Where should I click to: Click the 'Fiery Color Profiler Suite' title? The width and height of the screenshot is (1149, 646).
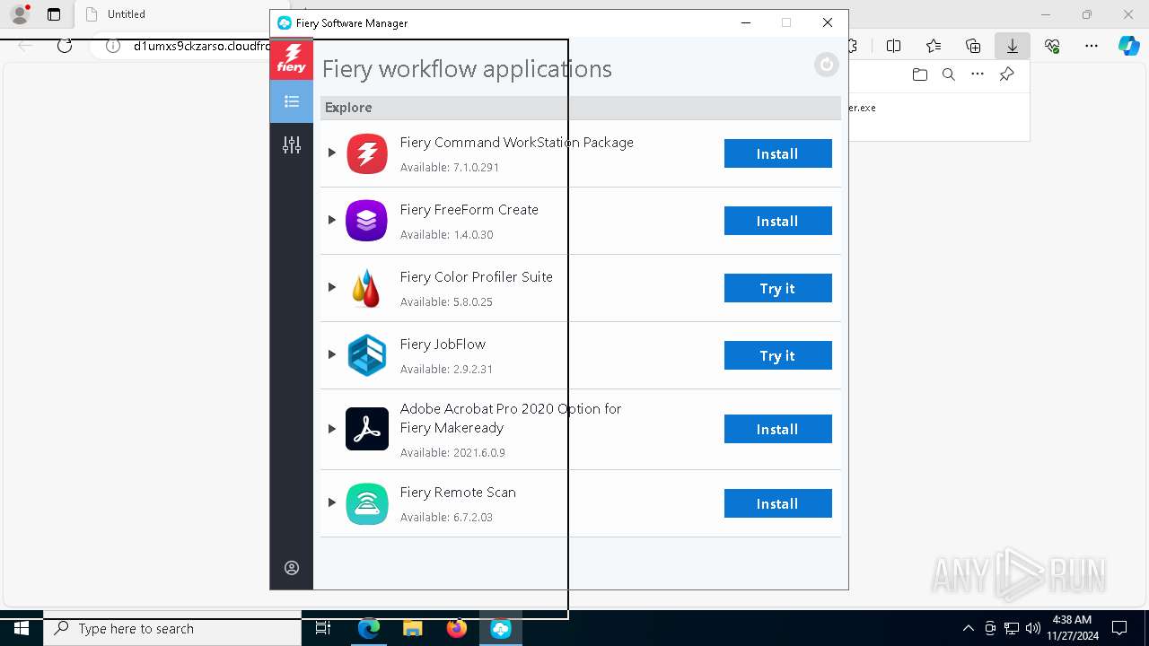(477, 277)
